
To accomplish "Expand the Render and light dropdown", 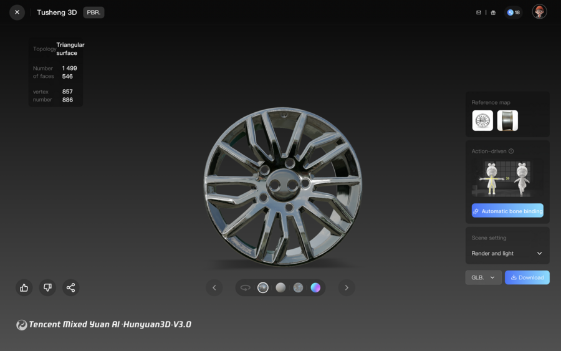I will [x=507, y=253].
